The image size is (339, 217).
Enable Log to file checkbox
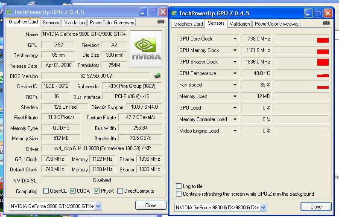click(x=178, y=186)
